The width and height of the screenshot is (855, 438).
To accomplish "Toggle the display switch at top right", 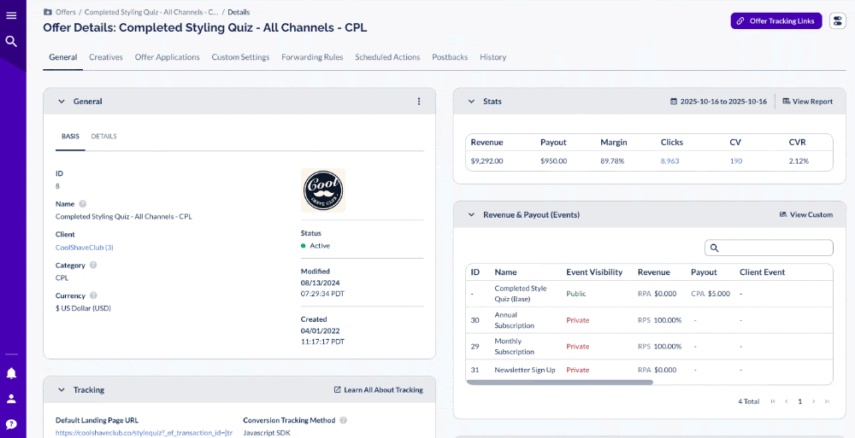I will coord(837,20).
